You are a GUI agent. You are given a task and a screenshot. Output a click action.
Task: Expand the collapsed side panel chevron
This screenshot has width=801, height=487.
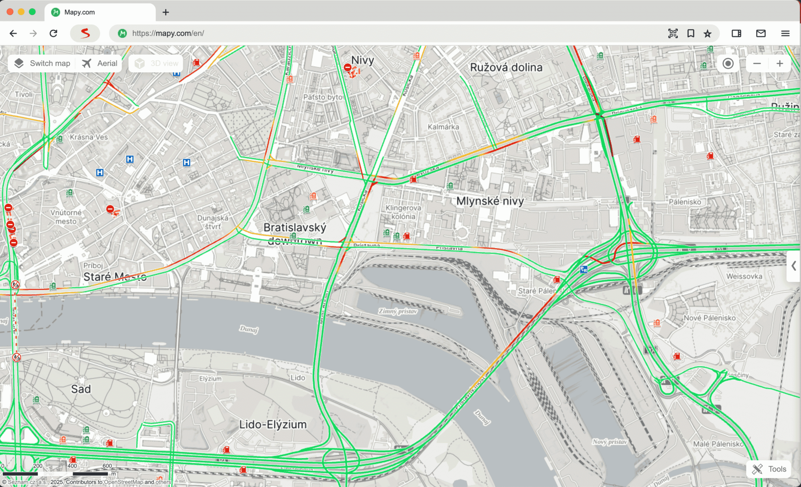(794, 266)
